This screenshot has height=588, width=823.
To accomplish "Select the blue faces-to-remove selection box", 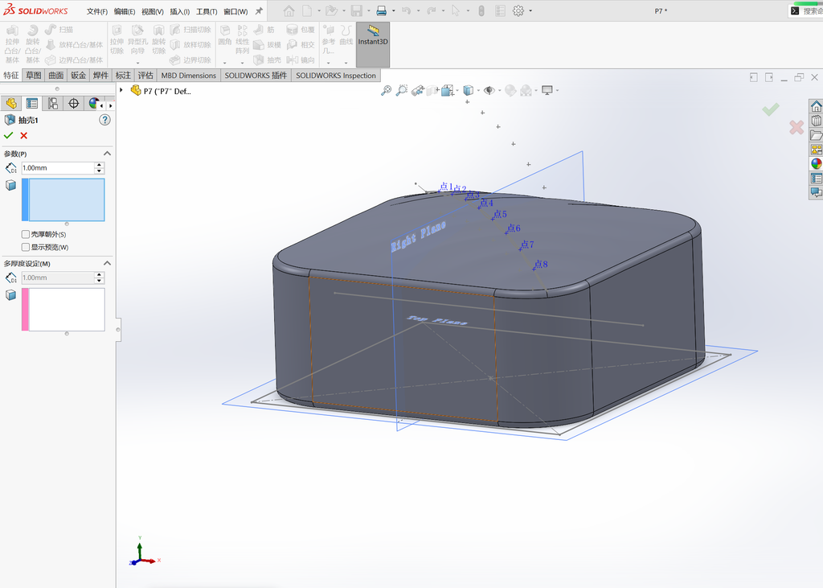I will pyautogui.click(x=63, y=199).
